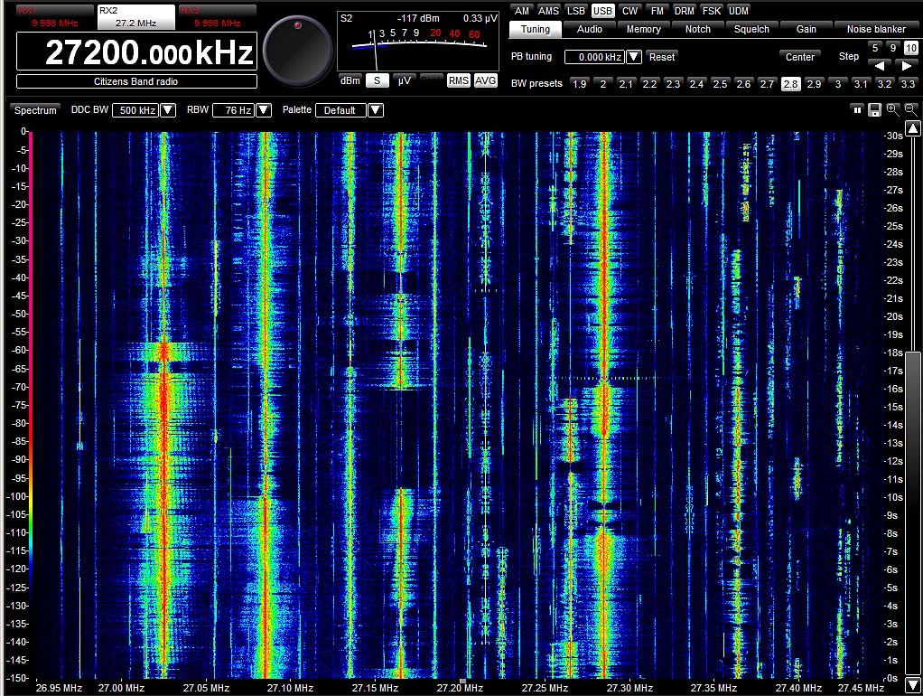Image resolution: width=923 pixels, height=696 pixels.
Task: Switch to the Noise blanker tab
Action: tap(876, 29)
